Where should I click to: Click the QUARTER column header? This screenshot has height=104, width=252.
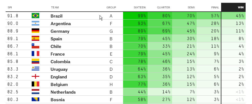(163, 7)
